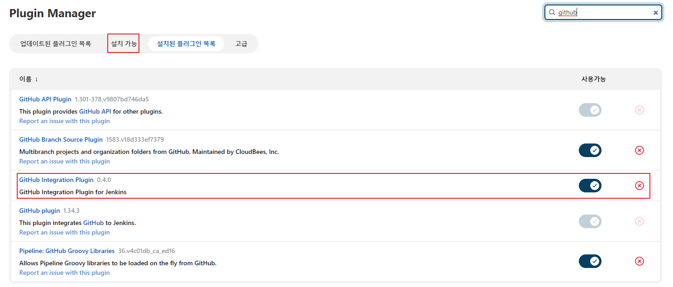The height and width of the screenshot is (287, 673).
Task: Click version text 1.301-378.v9807bd746da5
Action: pyautogui.click(x=112, y=99)
